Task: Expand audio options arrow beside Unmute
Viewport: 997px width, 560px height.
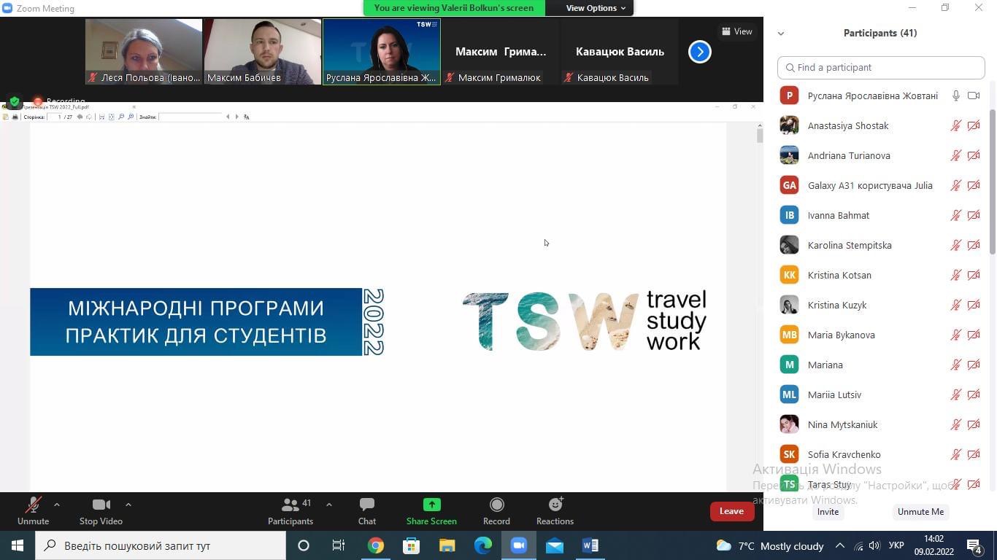Action: (57, 504)
